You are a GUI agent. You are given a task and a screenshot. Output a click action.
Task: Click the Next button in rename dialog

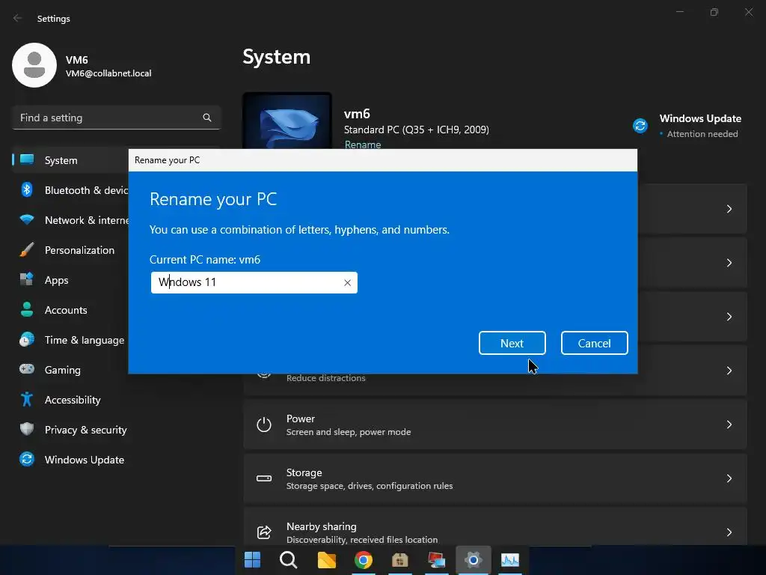click(x=512, y=343)
